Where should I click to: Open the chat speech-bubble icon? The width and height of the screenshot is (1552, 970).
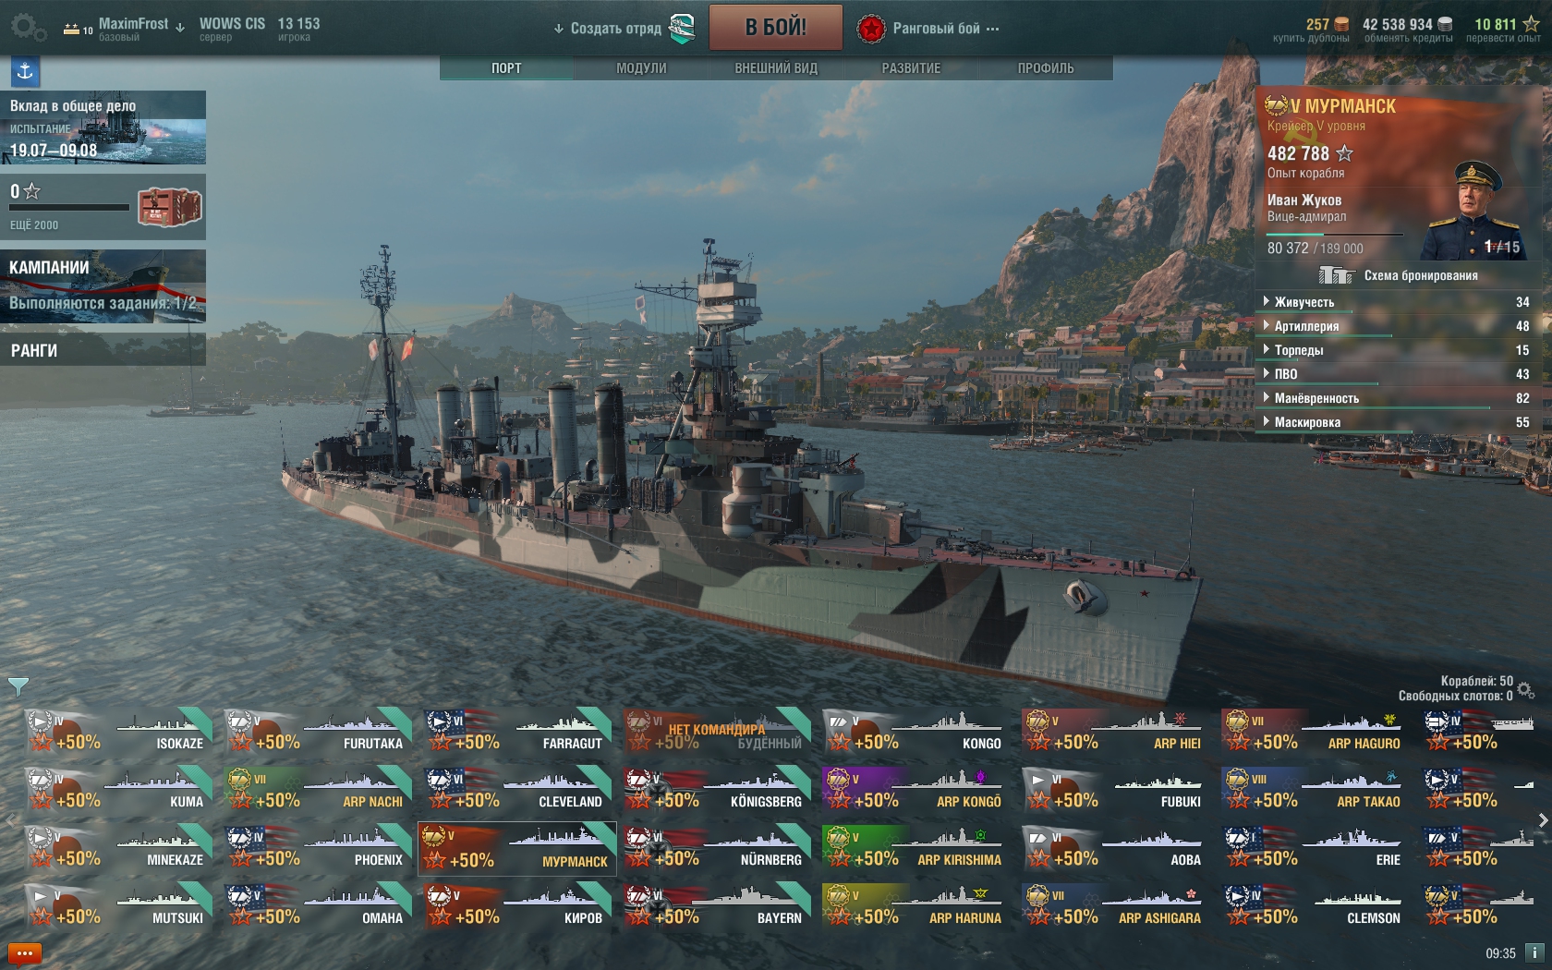pos(25,953)
